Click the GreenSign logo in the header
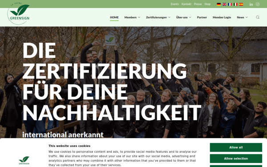Image resolution: width=267 pixels, height=167 pixels. (18, 13)
